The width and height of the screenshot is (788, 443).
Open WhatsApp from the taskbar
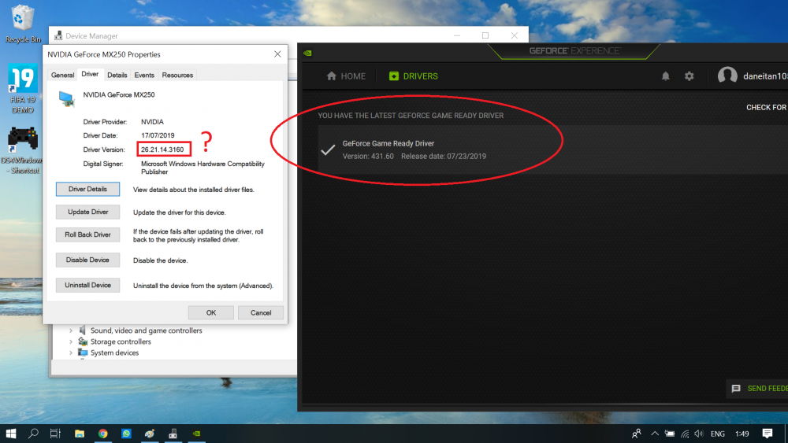coord(126,434)
